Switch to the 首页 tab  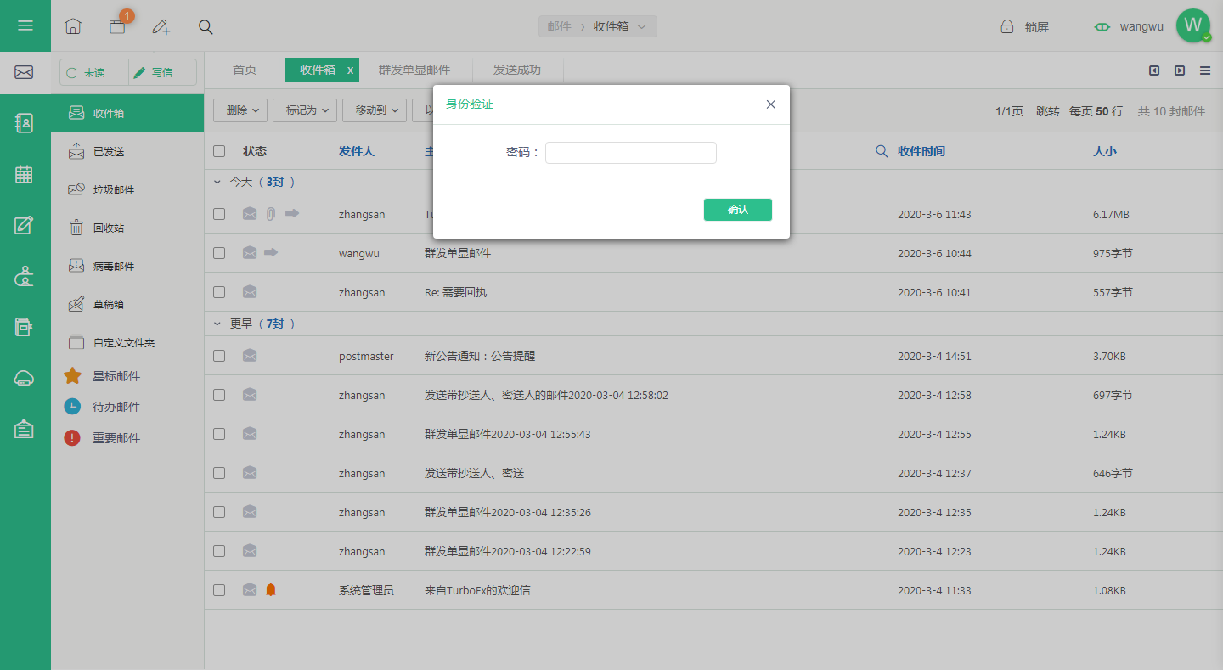[245, 70]
